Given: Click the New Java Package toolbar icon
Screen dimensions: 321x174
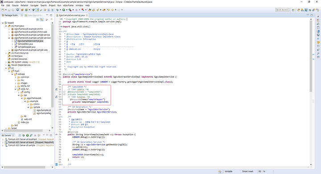Looking at the screenshot, I should 22,10.
